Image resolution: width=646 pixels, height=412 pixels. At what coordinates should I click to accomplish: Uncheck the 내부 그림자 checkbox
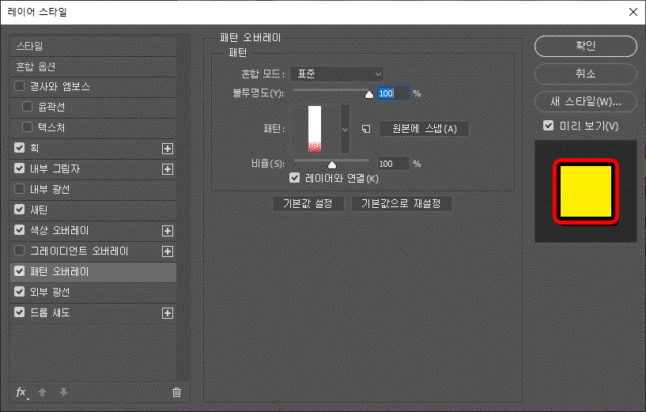(x=19, y=168)
